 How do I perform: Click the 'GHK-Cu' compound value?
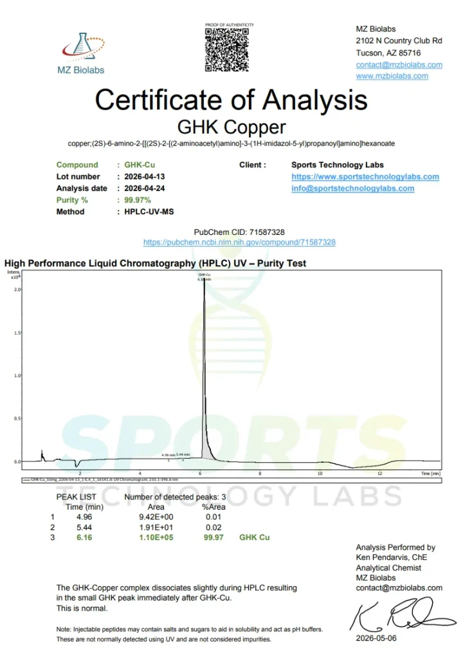tap(140, 165)
